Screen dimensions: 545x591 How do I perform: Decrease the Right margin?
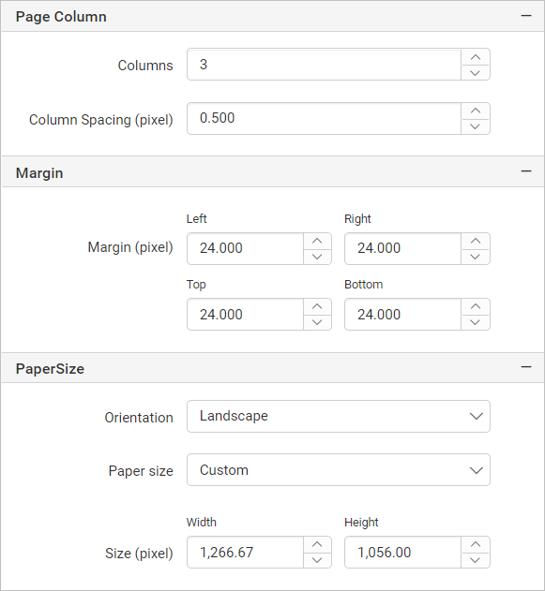tap(476, 257)
